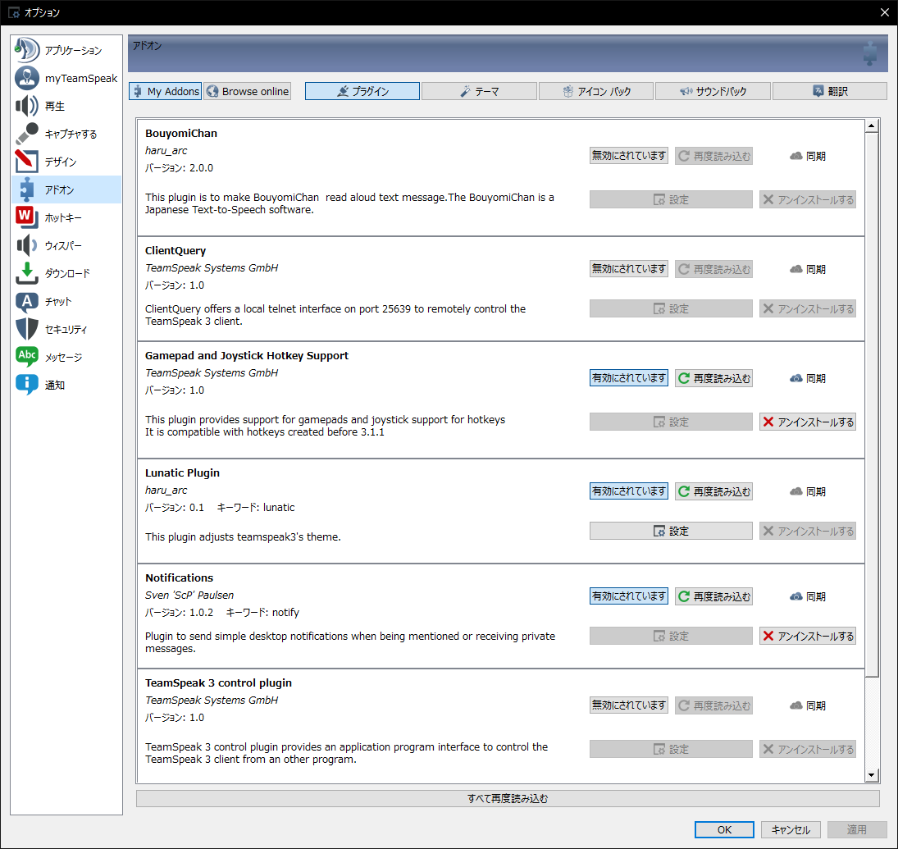Click 同期 cloud icon for Notifications
The height and width of the screenshot is (849, 898).
pos(795,596)
